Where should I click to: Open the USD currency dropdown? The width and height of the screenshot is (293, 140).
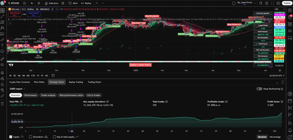tap(280, 9)
